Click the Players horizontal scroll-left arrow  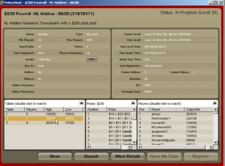coord(140,147)
